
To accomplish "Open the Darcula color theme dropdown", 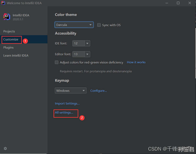I will [x=74, y=25].
